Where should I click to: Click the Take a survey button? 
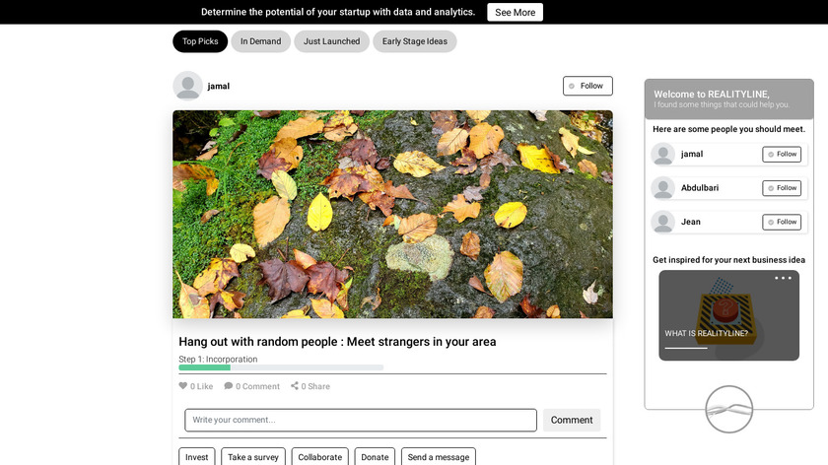coord(253,456)
